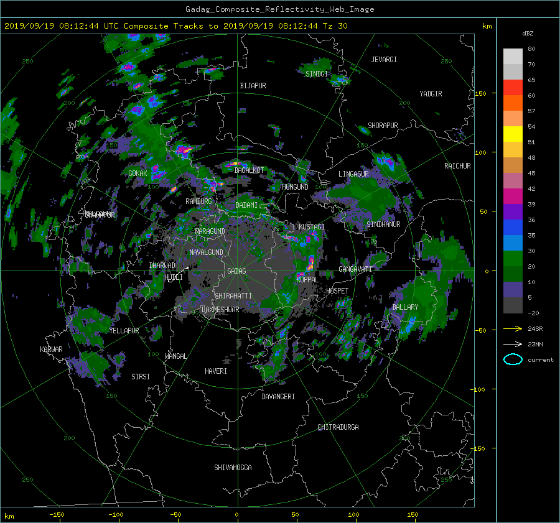The width and height of the screenshot is (560, 523).
Task: Click the '23MN' legend text
Action: point(535,345)
